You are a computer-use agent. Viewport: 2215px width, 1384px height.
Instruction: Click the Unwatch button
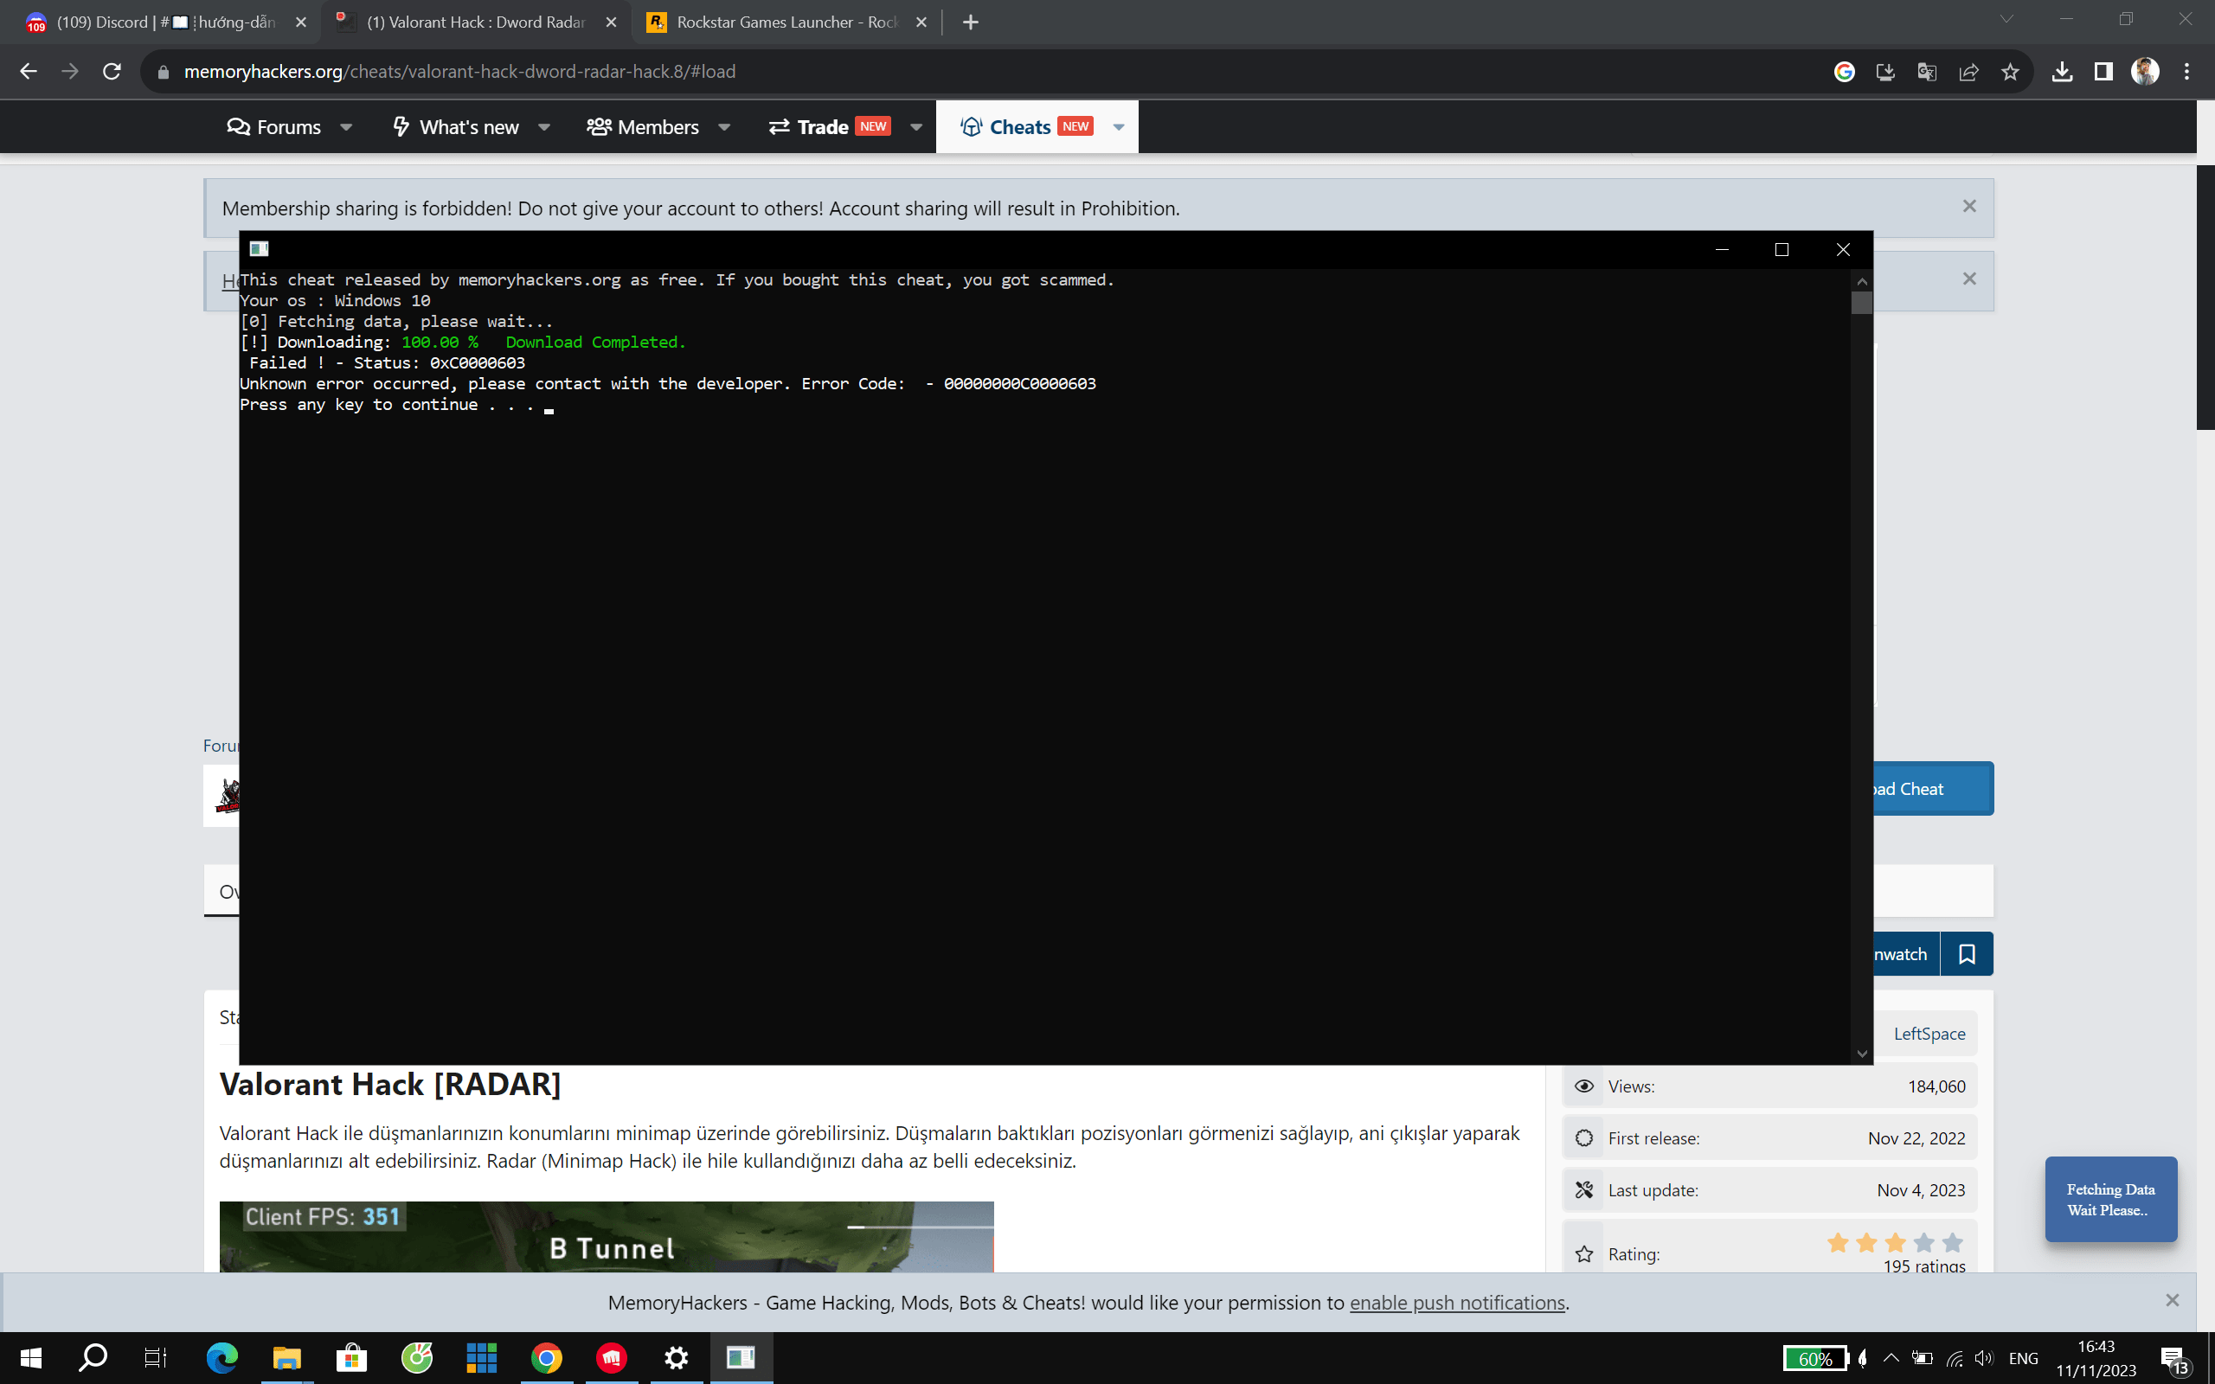tap(1907, 954)
